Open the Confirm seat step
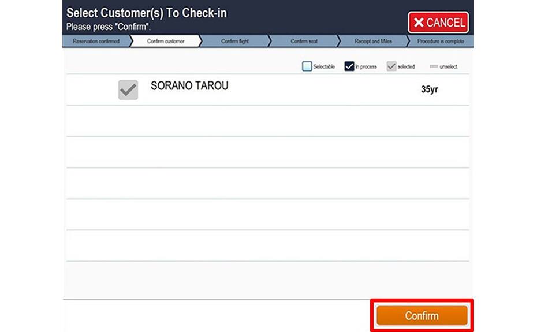 pos(304,41)
